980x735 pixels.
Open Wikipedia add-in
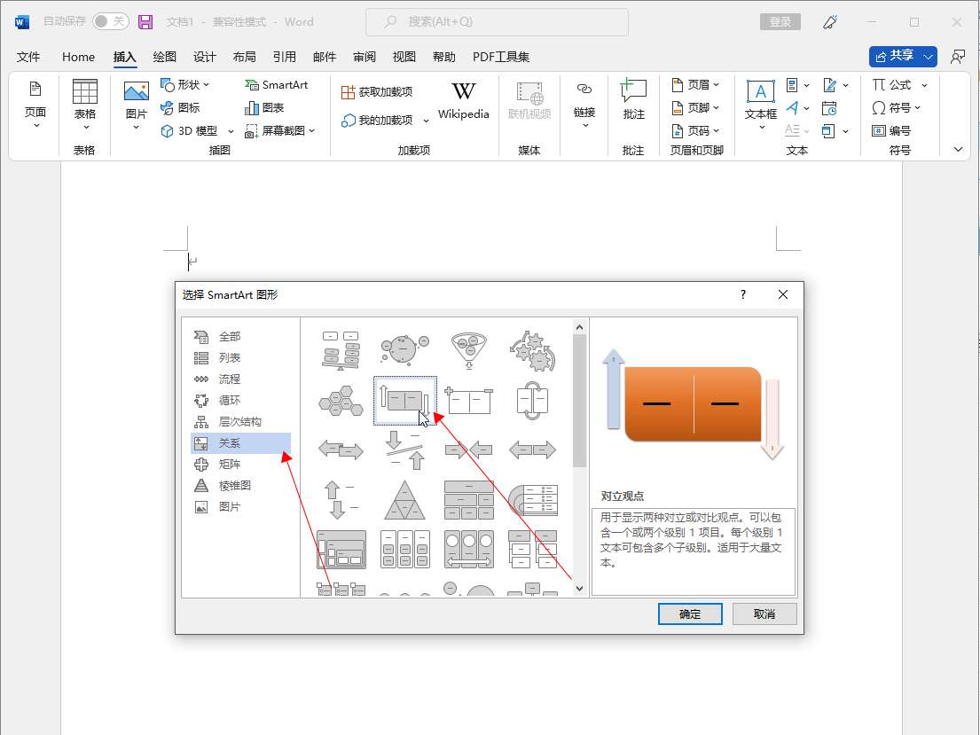pyautogui.click(x=463, y=100)
